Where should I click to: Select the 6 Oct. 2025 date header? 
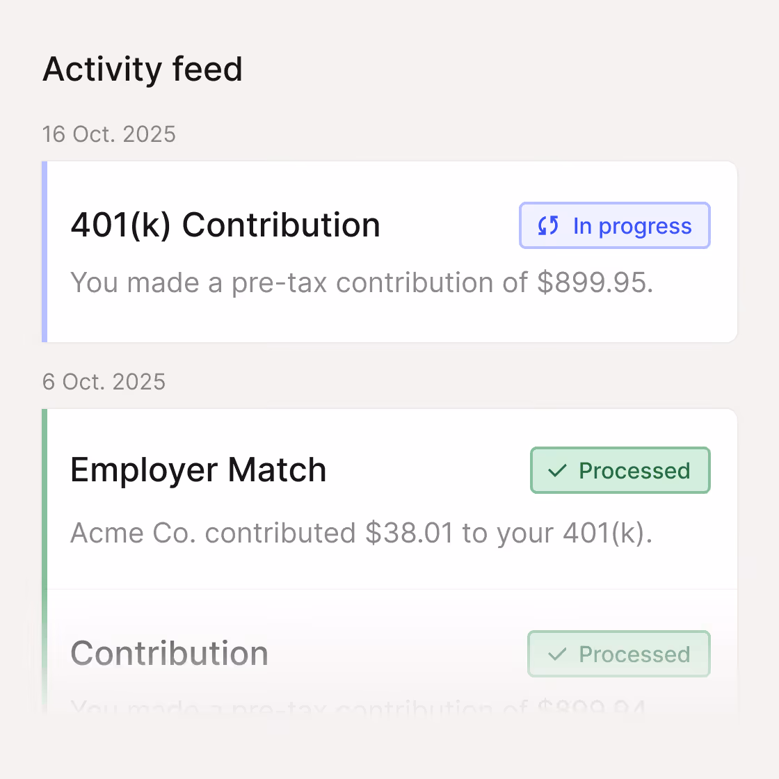tap(104, 382)
